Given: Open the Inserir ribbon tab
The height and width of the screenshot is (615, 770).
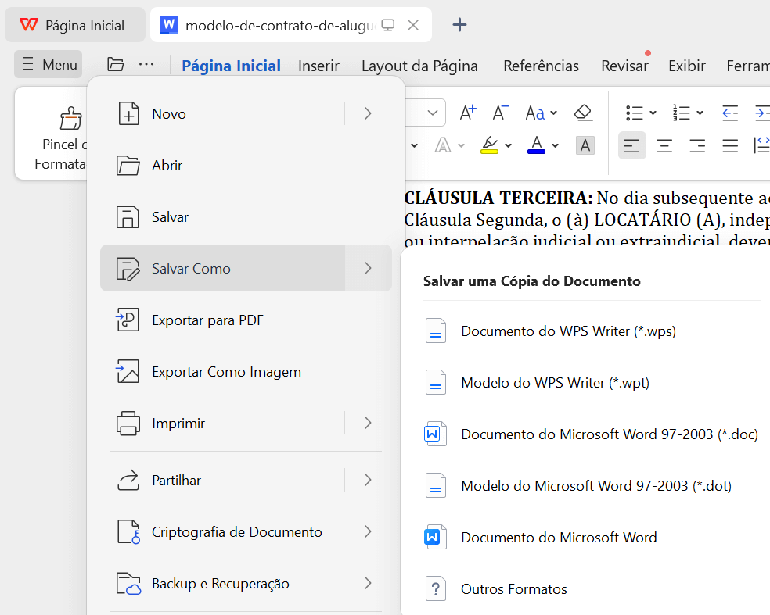Looking at the screenshot, I should (318, 66).
